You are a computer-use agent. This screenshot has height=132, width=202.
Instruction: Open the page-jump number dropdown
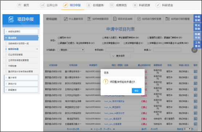(x=187, y=129)
